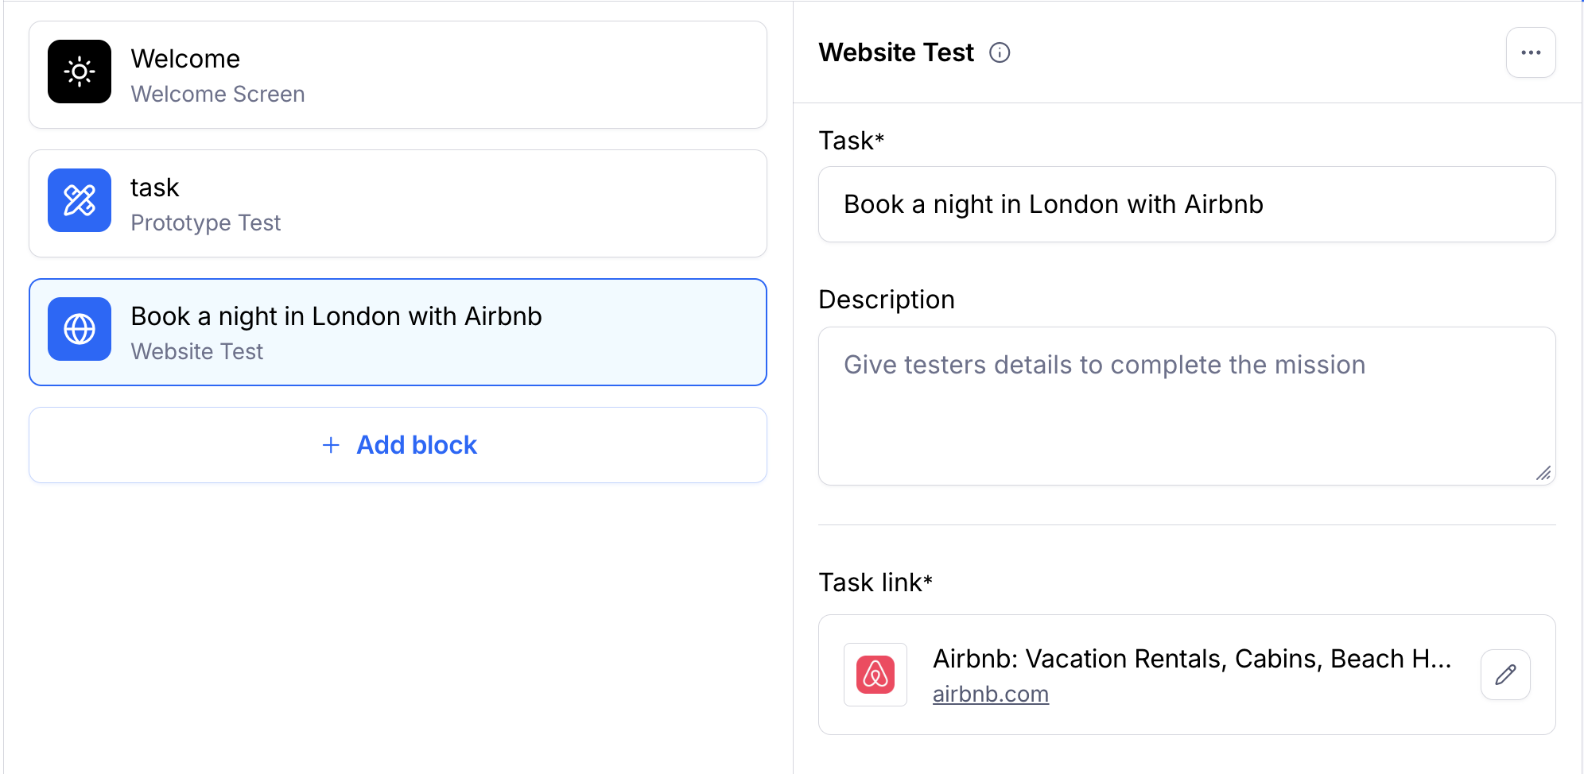Edit task link with pencil icon

[x=1505, y=675]
